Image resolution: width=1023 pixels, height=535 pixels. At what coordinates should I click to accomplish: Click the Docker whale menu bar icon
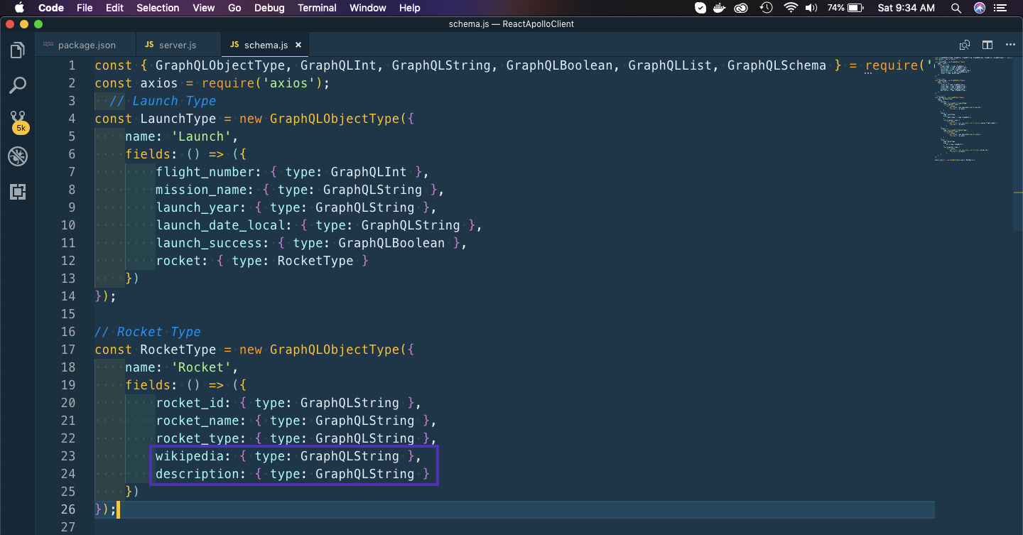coord(721,8)
